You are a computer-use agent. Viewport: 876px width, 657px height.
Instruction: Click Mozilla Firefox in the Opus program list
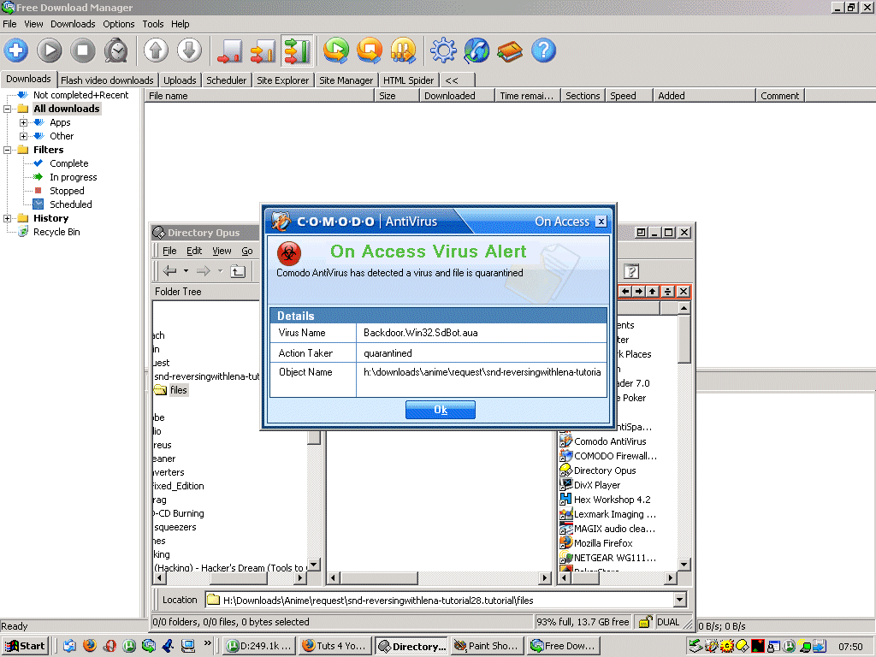603,543
